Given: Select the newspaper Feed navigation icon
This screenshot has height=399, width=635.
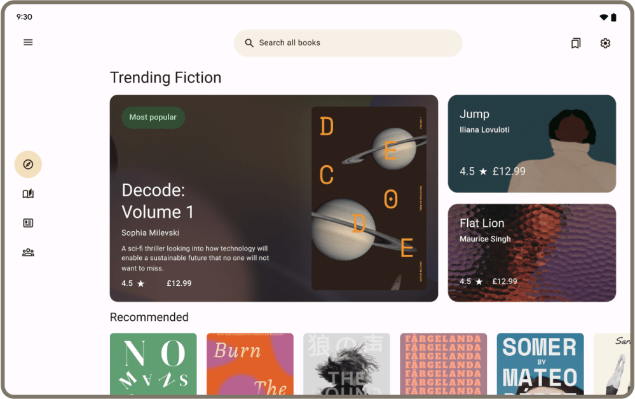Looking at the screenshot, I should pyautogui.click(x=28, y=223).
